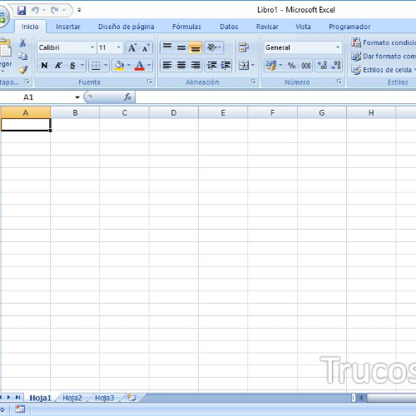Click the Undo arrow icon
416x416 pixels.
35,10
